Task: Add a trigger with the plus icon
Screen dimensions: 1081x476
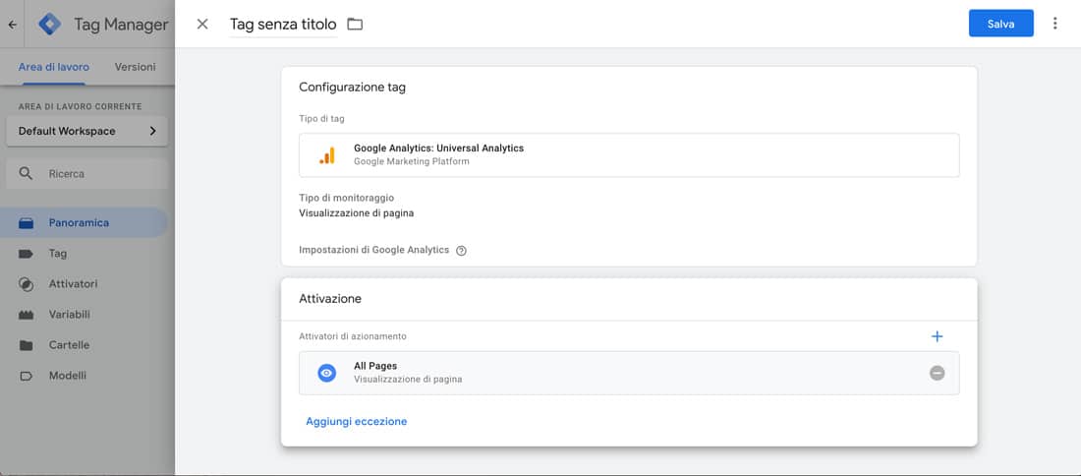Action: [x=937, y=336]
